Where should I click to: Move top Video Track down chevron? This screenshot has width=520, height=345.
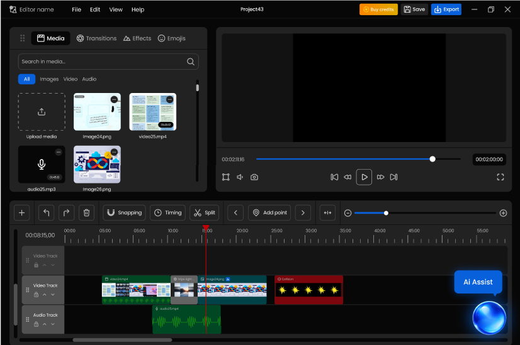coord(53,265)
